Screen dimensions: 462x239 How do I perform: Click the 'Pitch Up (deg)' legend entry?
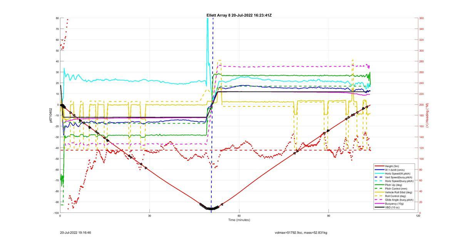[393, 185]
